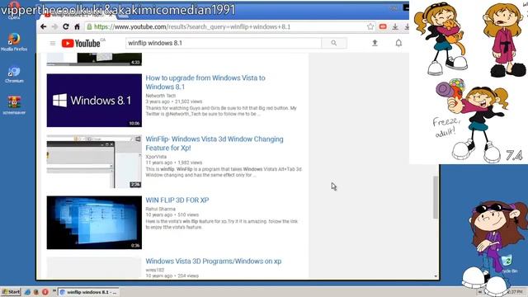Click the YouTube search magnifier button

[333, 43]
